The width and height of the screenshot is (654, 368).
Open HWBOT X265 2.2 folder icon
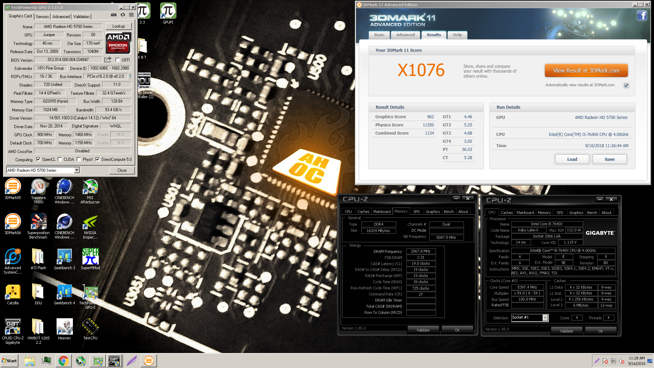[x=38, y=332]
